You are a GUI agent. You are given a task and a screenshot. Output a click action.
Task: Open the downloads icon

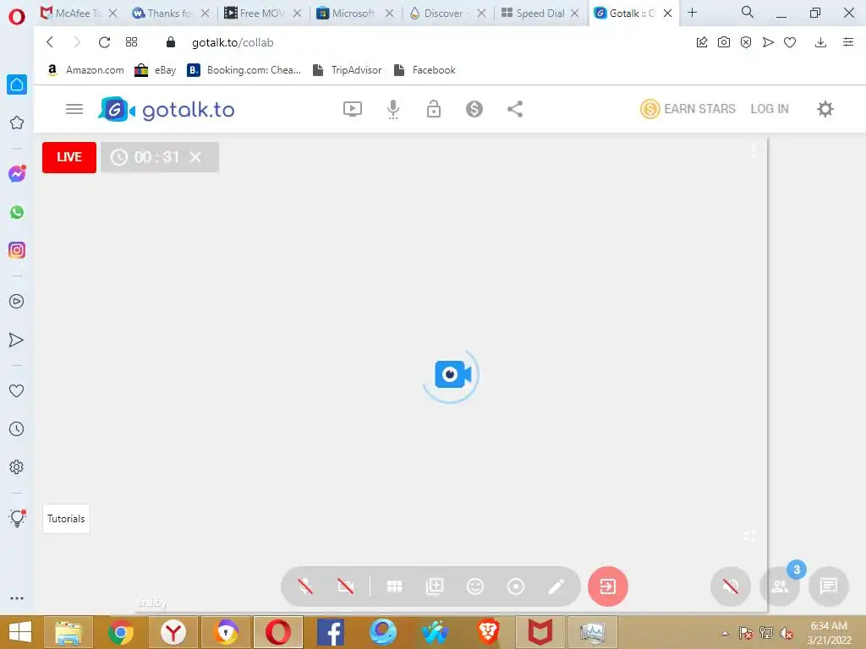pyautogui.click(x=820, y=42)
